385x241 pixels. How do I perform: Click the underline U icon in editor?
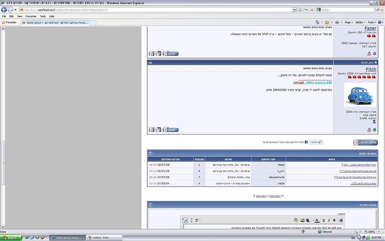click(324, 220)
